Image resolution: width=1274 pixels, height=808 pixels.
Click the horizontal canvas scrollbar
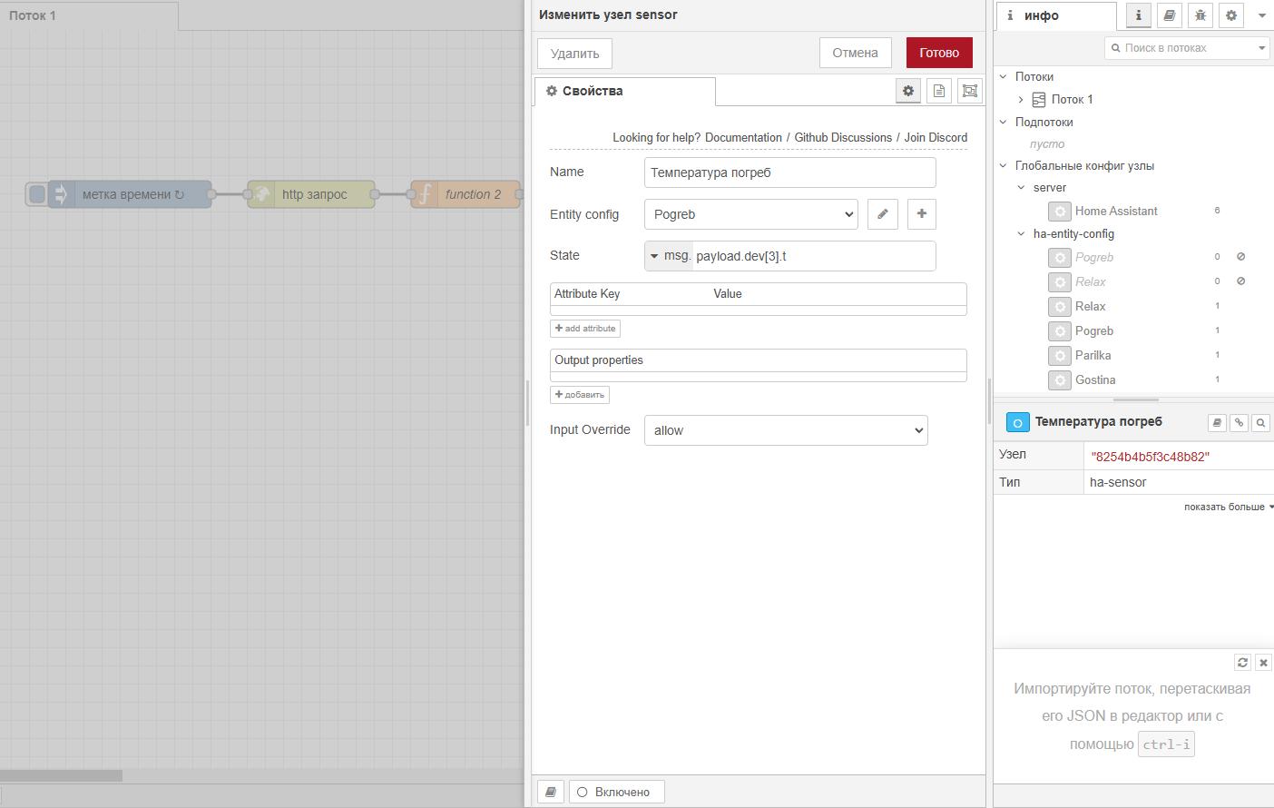pyautogui.click(x=61, y=775)
